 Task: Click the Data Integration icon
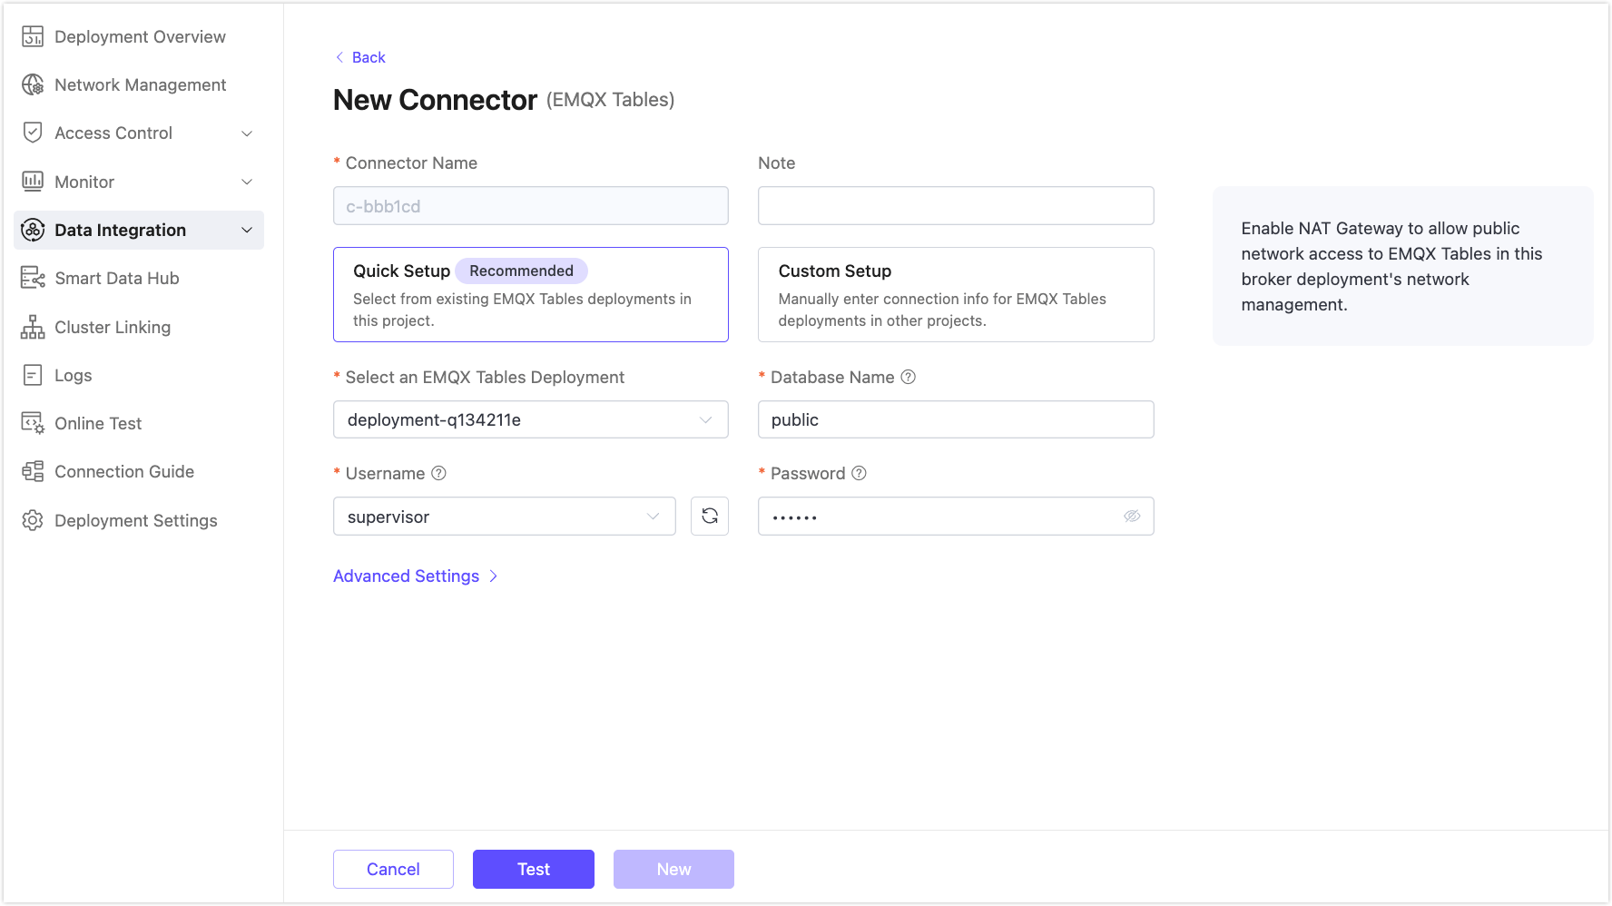pyautogui.click(x=33, y=230)
